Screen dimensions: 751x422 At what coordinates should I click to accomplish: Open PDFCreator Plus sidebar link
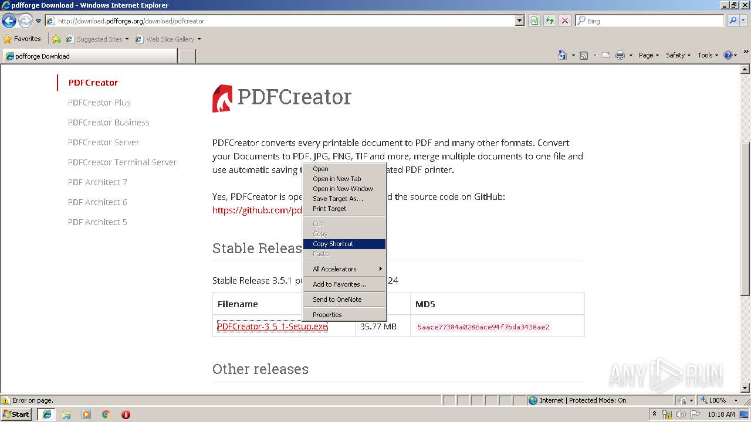[x=99, y=103]
